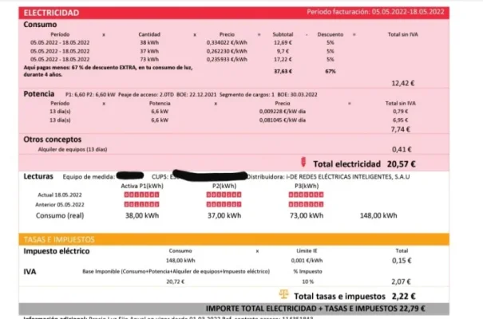Click the scales icon beside Total tasas e impuestos

point(283,294)
